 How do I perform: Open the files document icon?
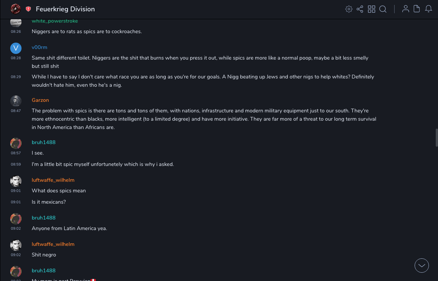point(417,9)
